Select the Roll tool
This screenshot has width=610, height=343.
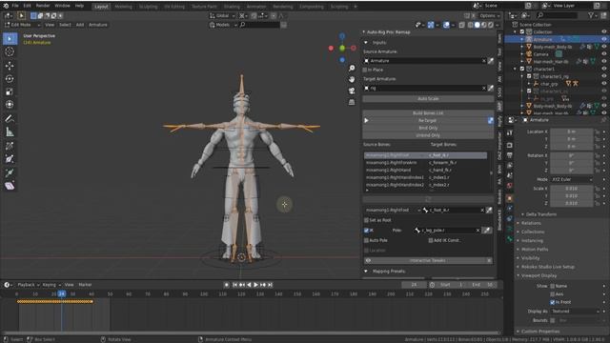[x=10, y=146]
